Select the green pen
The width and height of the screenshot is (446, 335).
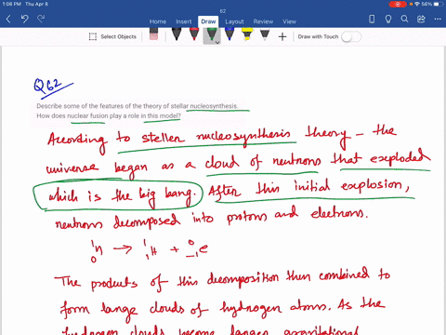[212, 34]
